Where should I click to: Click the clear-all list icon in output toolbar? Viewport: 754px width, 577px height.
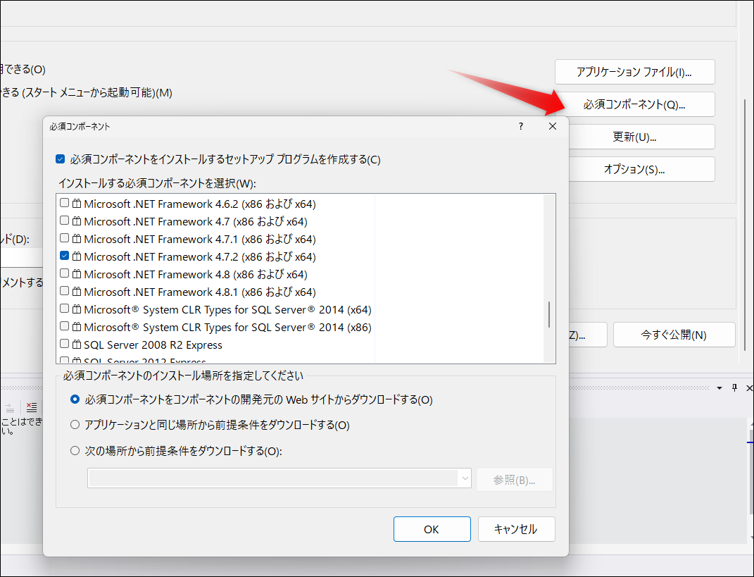click(32, 408)
